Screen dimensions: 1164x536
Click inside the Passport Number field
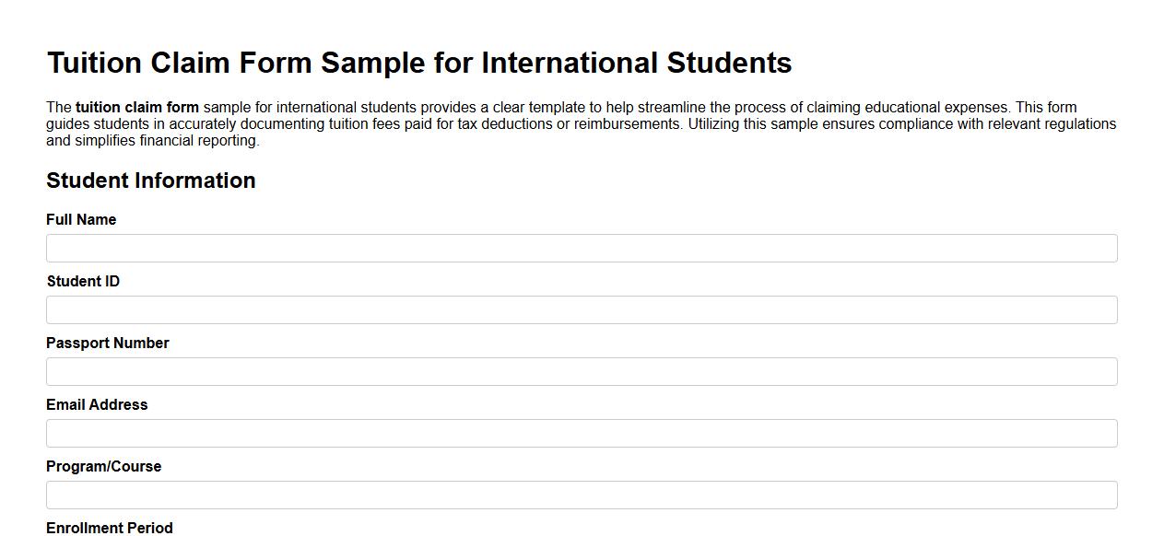581,371
